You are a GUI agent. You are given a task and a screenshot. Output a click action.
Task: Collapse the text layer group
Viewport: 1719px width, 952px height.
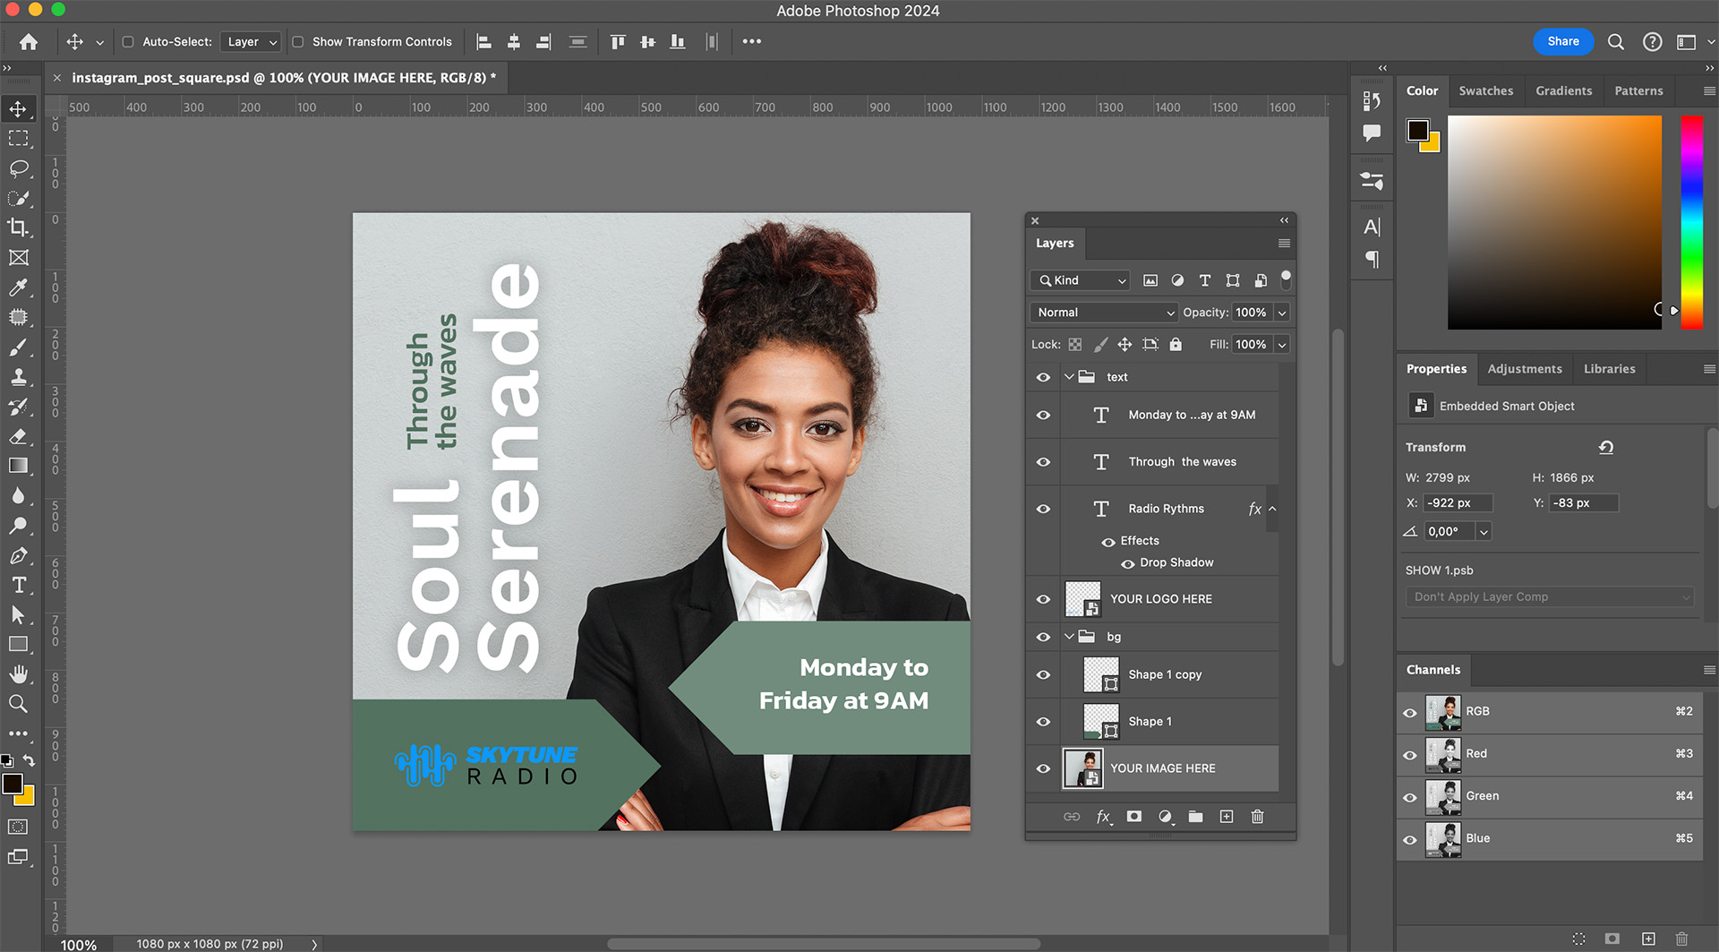pos(1069,377)
